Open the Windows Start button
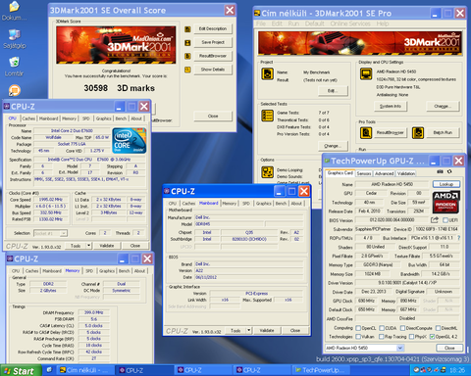The width and height of the screenshot is (471, 376). coord(21,371)
